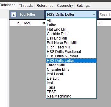Open the Settings tab
Viewport: 111px width, 107px height.
coord(83,6)
